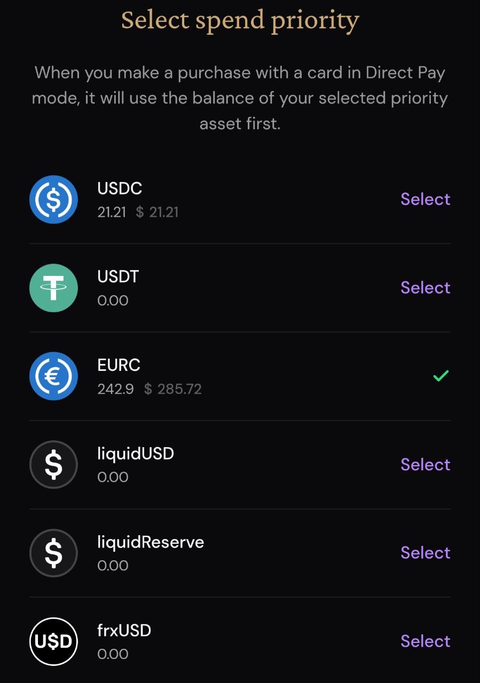Tap the liquidUSD dollar icon
This screenshot has width=480, height=683.
coord(53,465)
